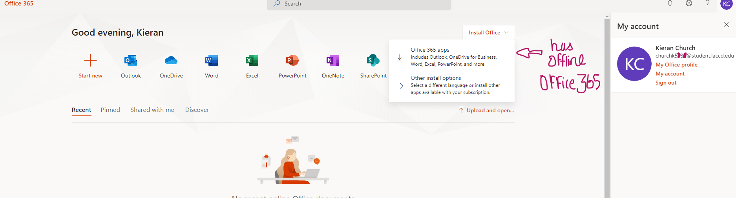Open the Outlook app icon
The height and width of the screenshot is (198, 736).
[131, 61]
